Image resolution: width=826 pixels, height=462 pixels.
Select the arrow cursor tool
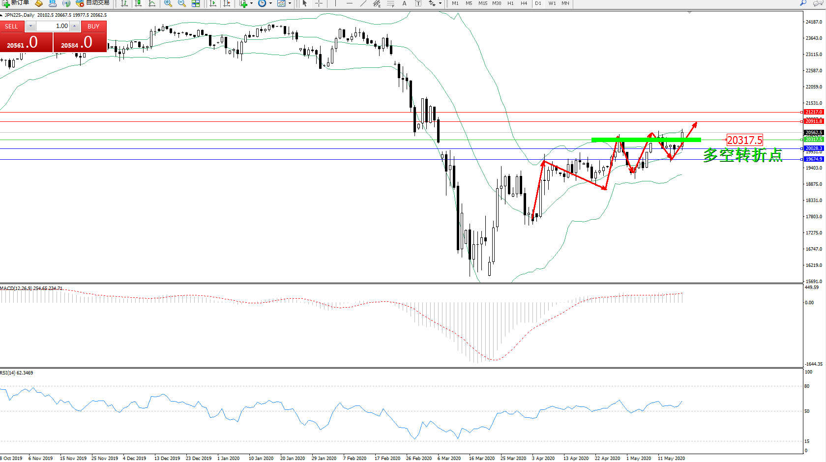[x=305, y=3]
